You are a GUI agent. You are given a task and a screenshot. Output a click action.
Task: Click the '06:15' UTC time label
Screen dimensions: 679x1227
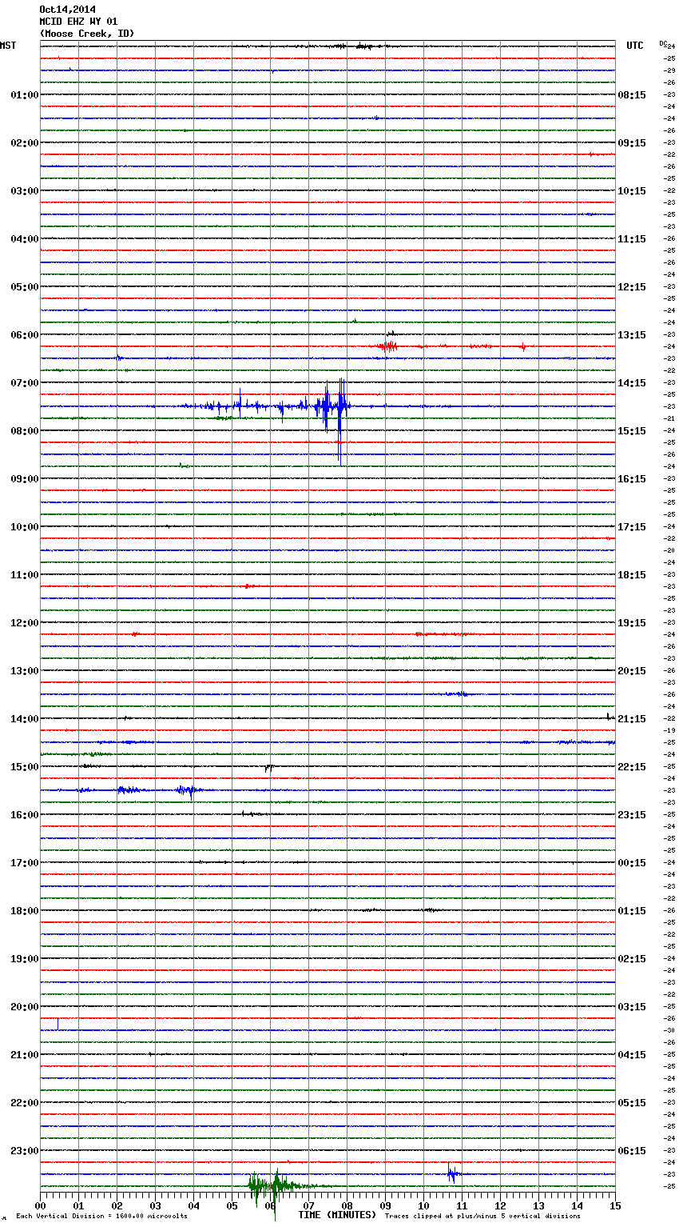[x=632, y=1151]
